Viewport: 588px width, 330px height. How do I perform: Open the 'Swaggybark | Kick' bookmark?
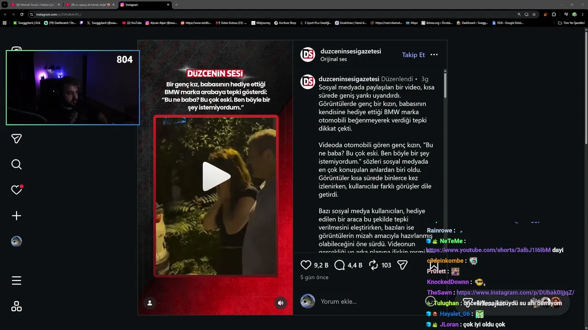(x=27, y=22)
